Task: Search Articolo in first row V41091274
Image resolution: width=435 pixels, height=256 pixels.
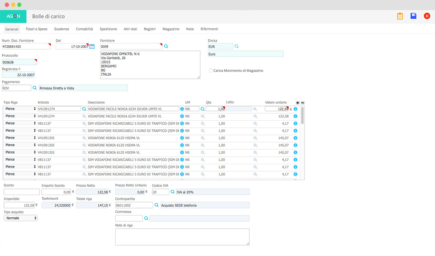Action: [84, 109]
